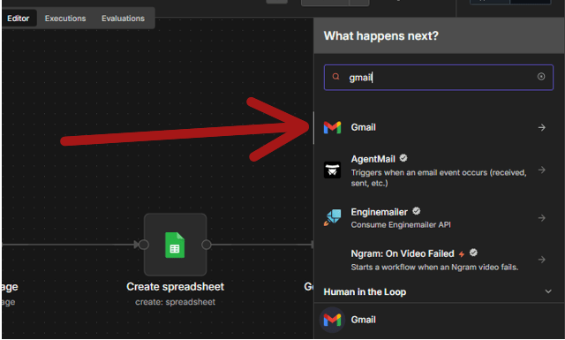Click AgentMail description text
Screen dimensions: 565x340
click(x=439, y=178)
